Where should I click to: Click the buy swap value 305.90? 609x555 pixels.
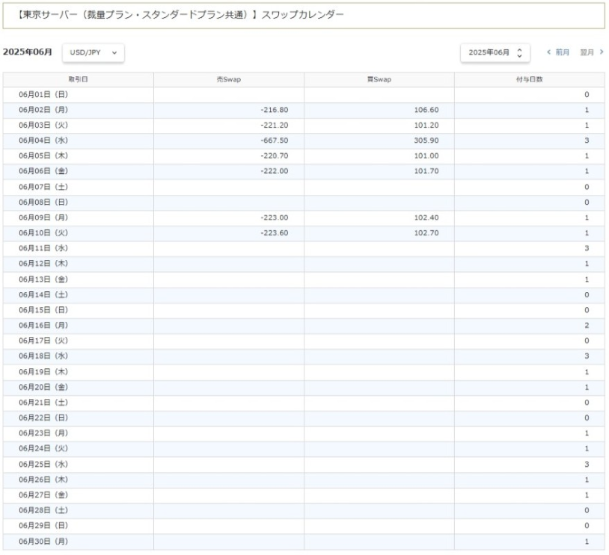coord(426,140)
